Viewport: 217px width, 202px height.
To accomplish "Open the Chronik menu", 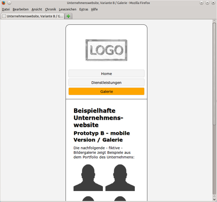I will coord(51,9).
